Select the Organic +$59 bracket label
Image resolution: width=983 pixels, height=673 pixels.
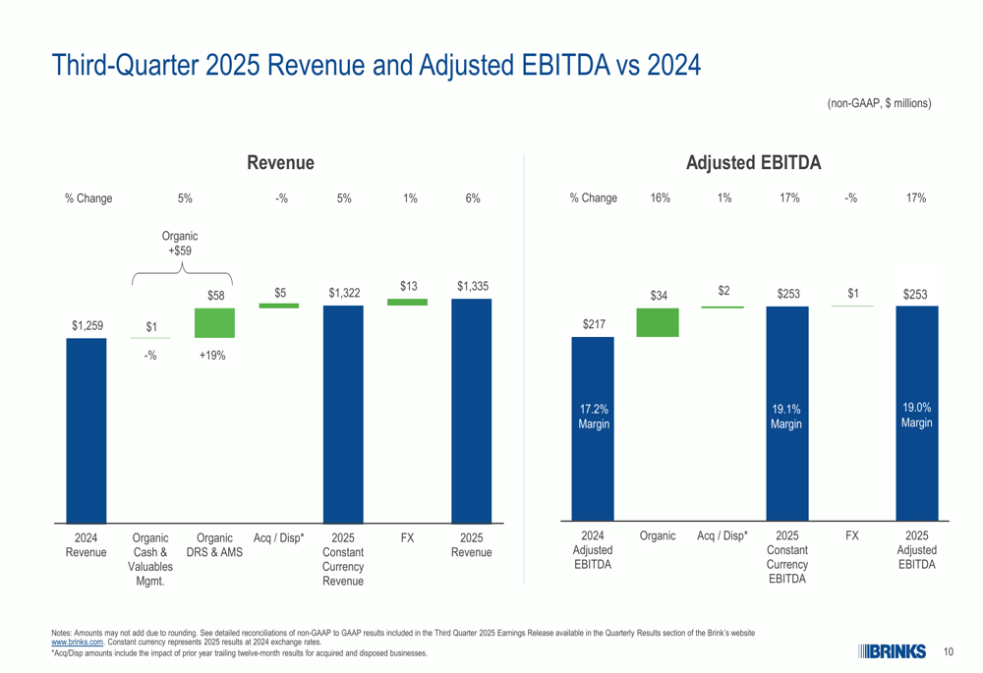pos(180,244)
